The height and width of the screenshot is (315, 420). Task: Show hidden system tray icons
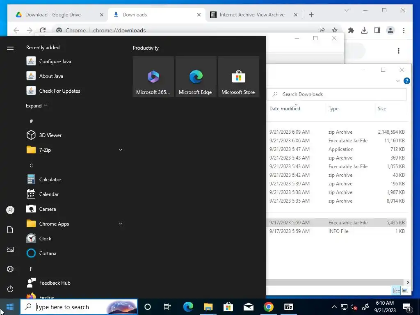(334, 307)
